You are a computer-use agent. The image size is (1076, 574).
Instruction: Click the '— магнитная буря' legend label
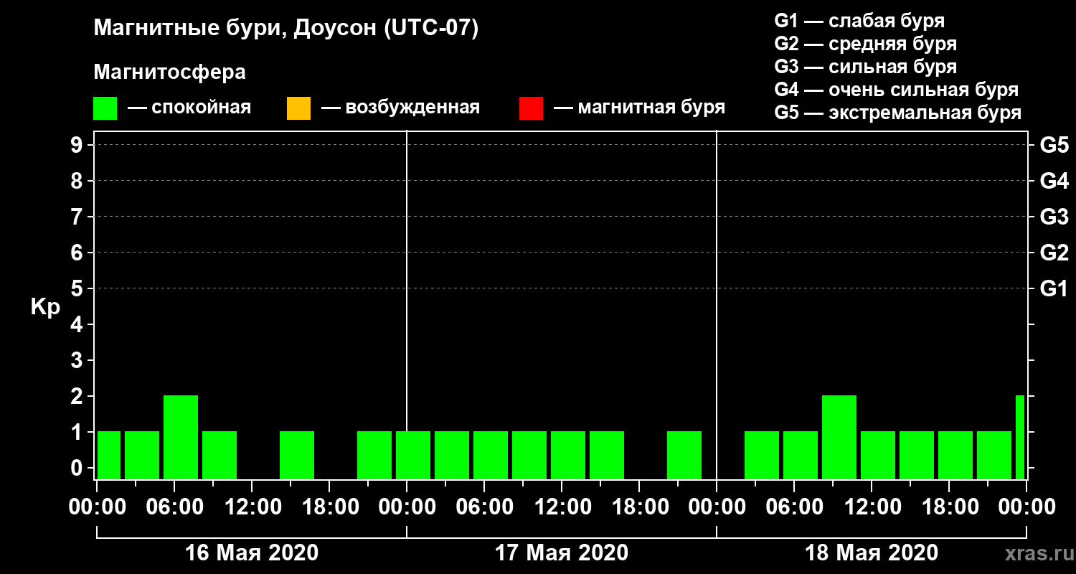click(x=639, y=108)
